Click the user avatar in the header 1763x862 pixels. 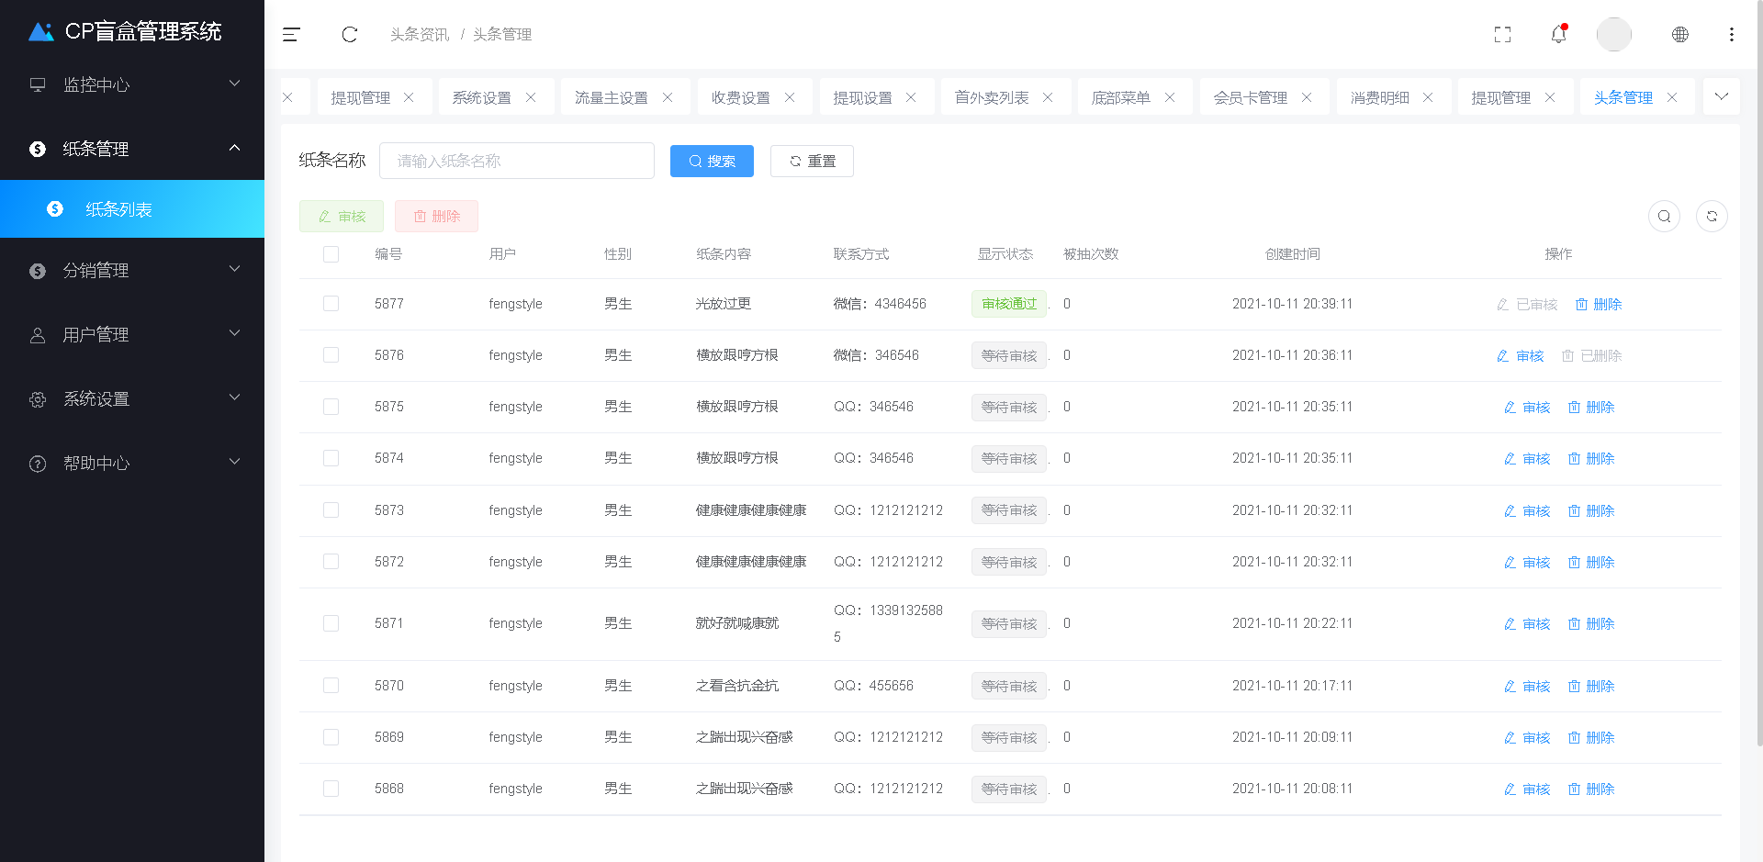(x=1613, y=35)
